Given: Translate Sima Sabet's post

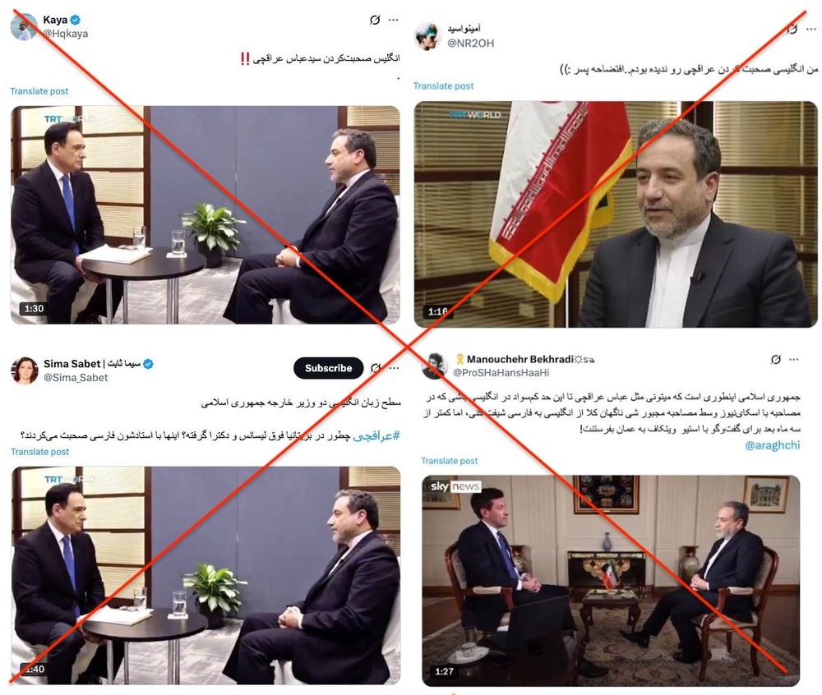Looking at the screenshot, I should tap(39, 452).
